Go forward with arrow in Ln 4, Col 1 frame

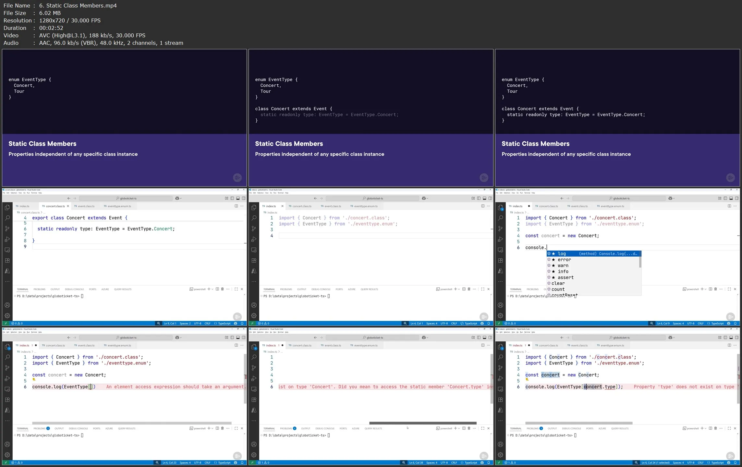(x=321, y=198)
